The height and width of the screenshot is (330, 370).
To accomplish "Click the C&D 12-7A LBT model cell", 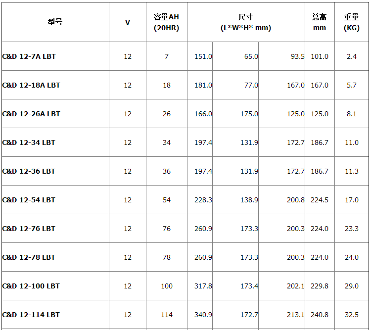I will coord(29,56).
